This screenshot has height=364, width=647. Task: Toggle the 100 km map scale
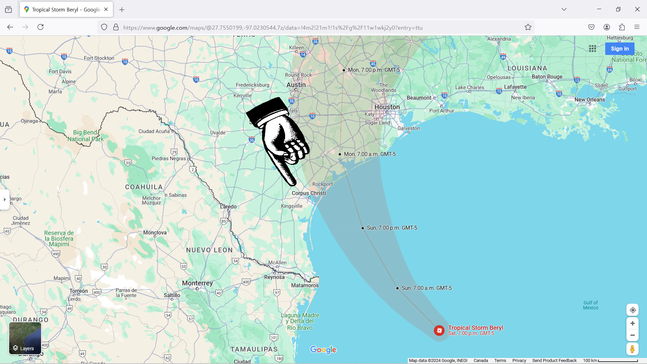pyautogui.click(x=610, y=361)
